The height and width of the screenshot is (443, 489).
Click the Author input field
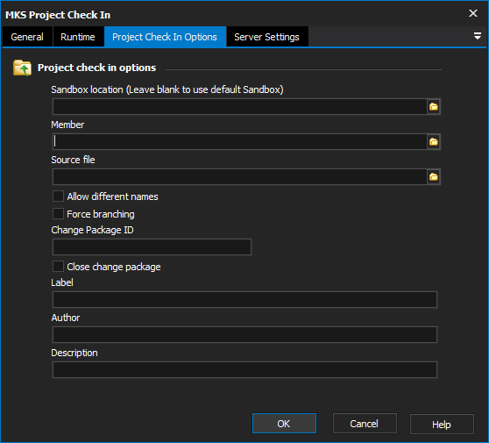coord(244,335)
